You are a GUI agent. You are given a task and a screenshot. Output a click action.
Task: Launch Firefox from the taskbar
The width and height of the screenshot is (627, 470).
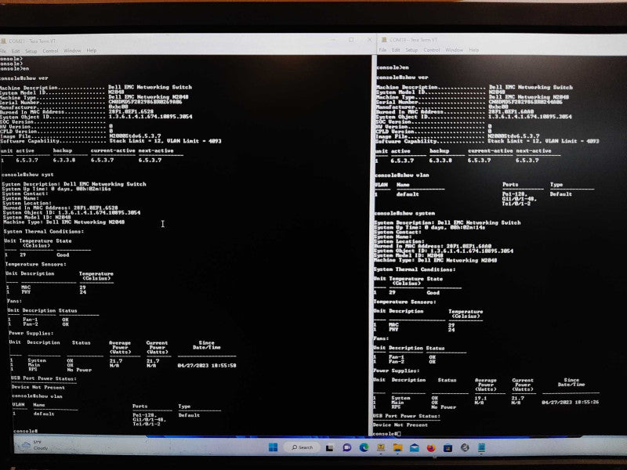431,448
